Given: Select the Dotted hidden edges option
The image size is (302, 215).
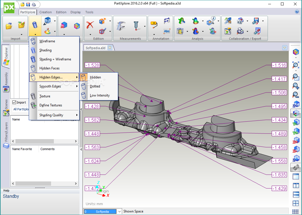Looking at the screenshot, I should pyautogui.click(x=99, y=86).
